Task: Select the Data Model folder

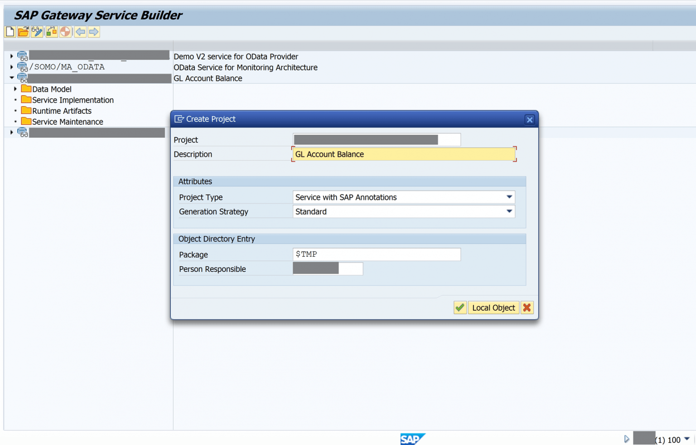Action: point(52,89)
